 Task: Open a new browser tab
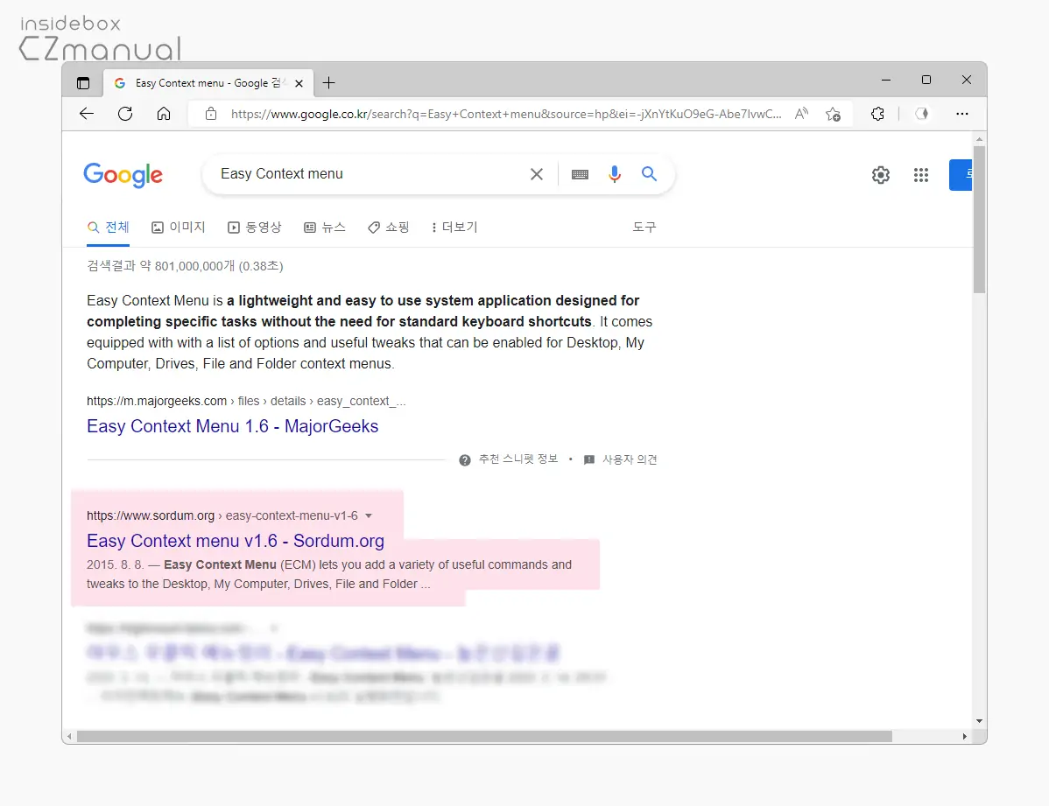point(328,83)
